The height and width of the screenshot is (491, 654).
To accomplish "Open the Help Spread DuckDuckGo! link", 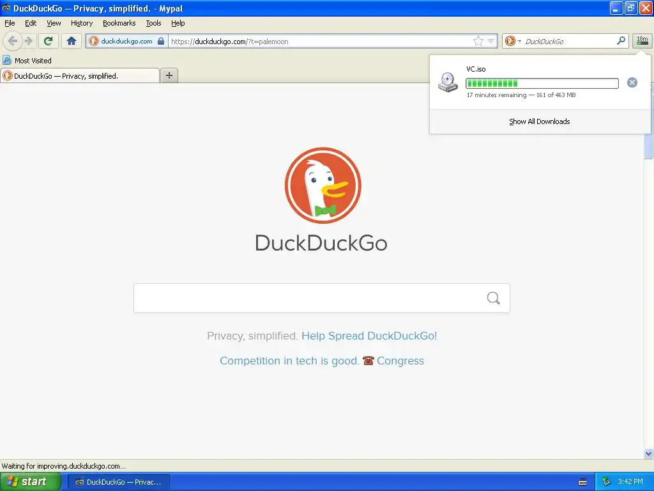I will click(x=369, y=336).
